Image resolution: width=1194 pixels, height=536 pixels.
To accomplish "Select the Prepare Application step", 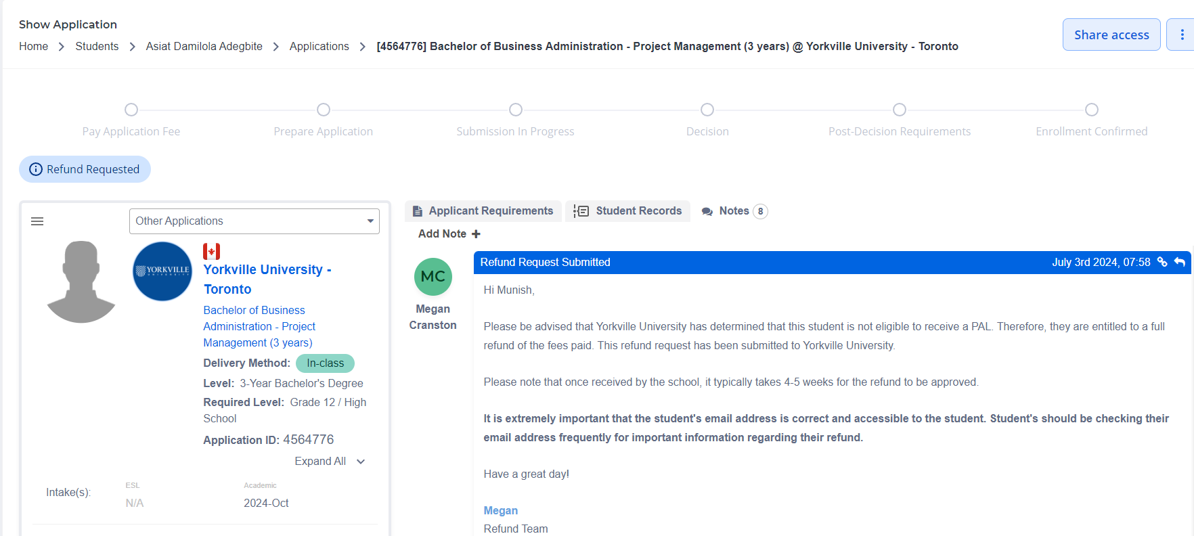I will [324, 119].
